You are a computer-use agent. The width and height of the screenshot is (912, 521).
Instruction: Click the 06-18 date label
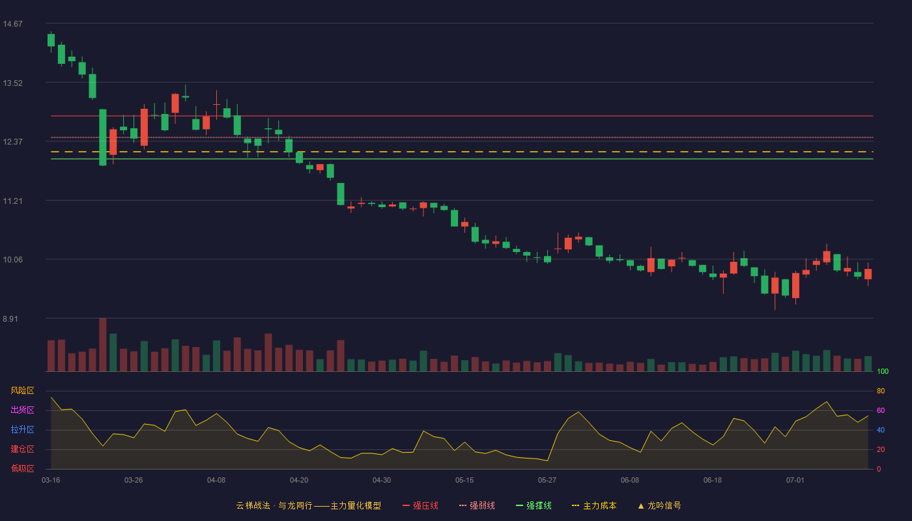[x=713, y=480]
